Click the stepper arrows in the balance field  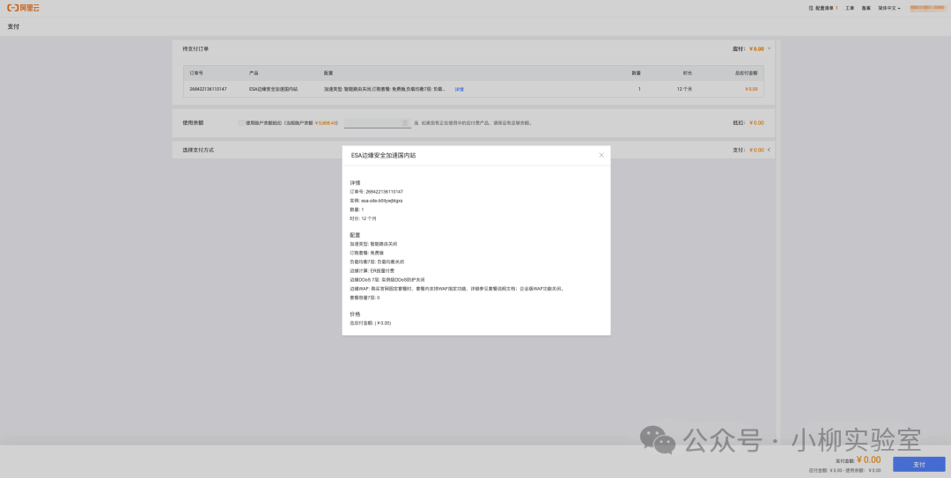click(x=405, y=123)
